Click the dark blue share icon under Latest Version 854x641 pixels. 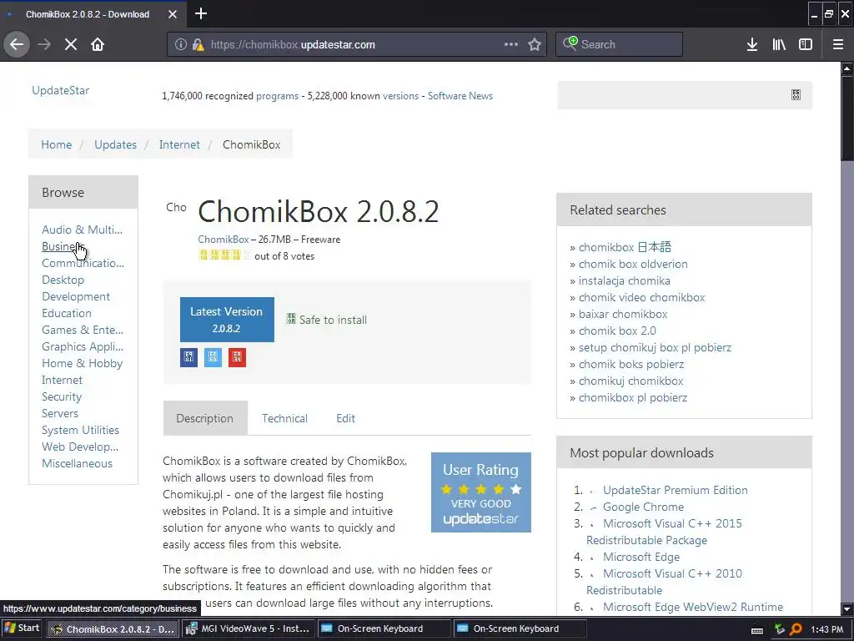(188, 357)
